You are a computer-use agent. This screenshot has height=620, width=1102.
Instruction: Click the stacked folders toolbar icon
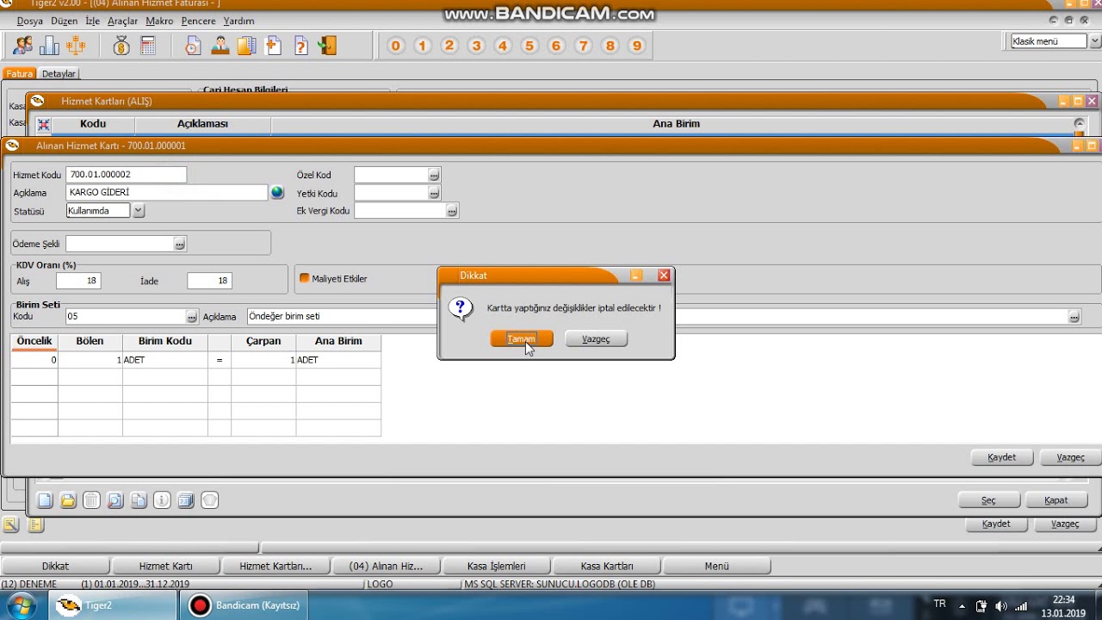(246, 46)
